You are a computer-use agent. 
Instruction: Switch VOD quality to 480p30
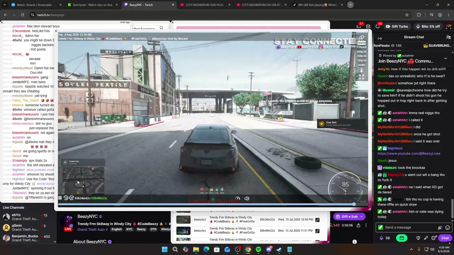click(361, 52)
